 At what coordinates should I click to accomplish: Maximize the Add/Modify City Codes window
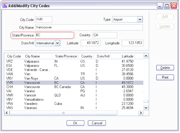coord(167,6)
